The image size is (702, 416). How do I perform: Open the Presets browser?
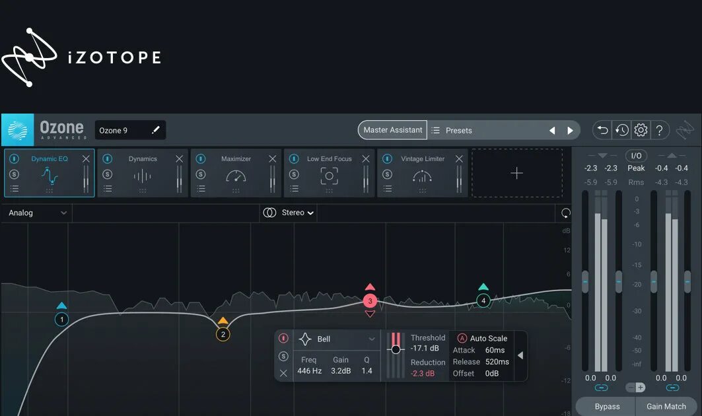(459, 130)
